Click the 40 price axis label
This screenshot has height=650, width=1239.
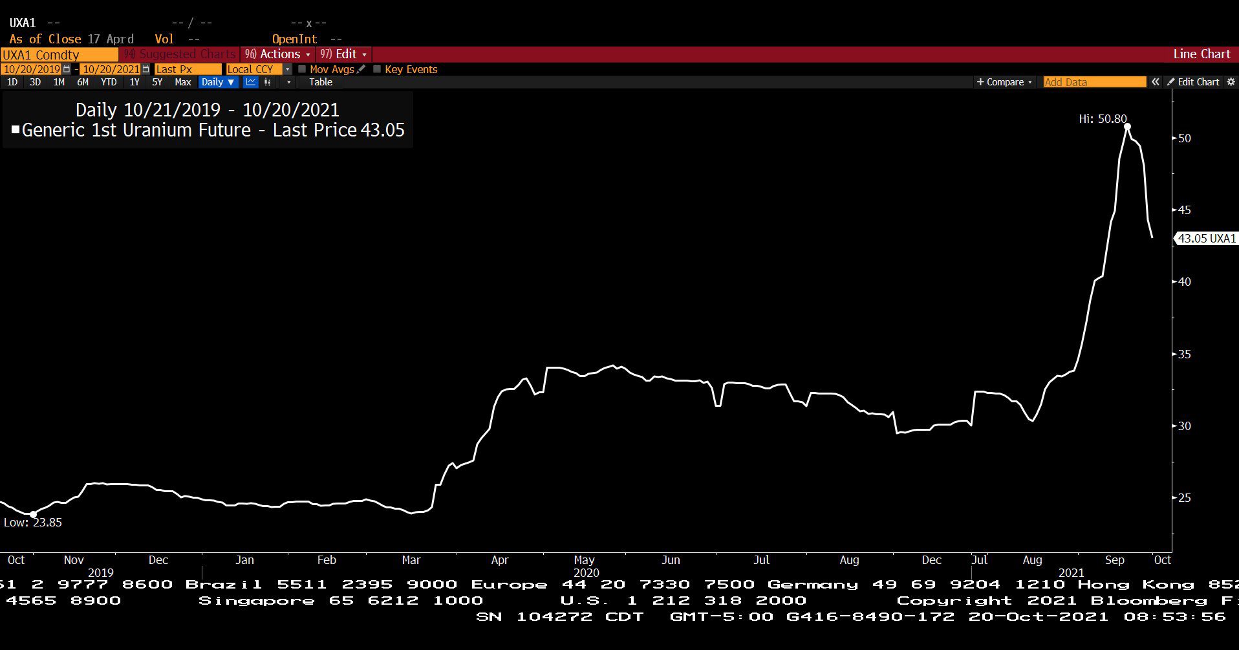point(1184,282)
